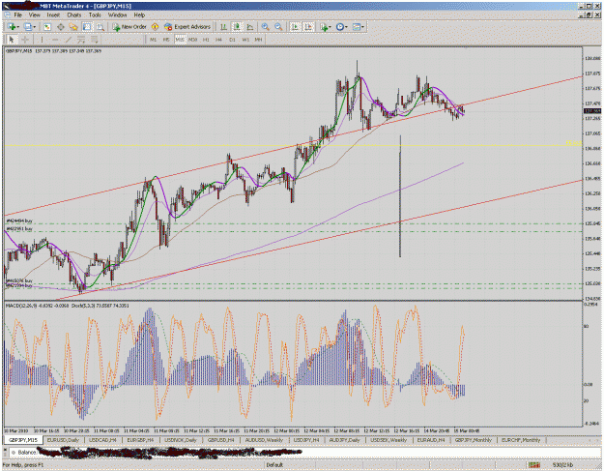Click the New Chart toolbar icon
The height and width of the screenshot is (471, 604).
pos(11,26)
